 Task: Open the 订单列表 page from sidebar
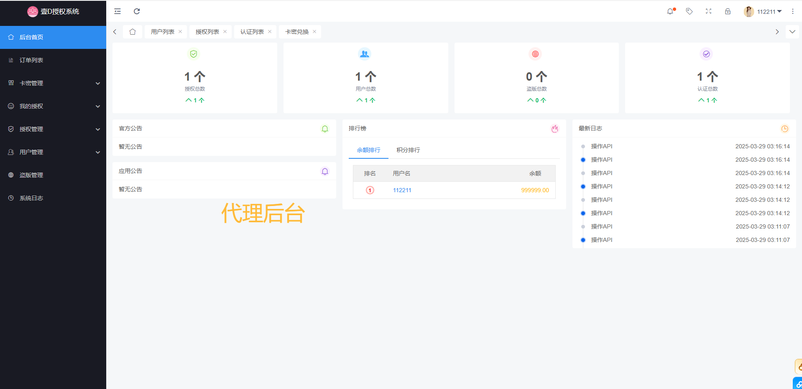pos(31,60)
